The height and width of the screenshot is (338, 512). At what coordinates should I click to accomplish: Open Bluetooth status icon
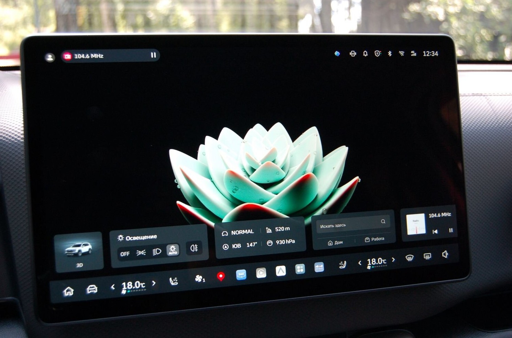pyautogui.click(x=390, y=53)
